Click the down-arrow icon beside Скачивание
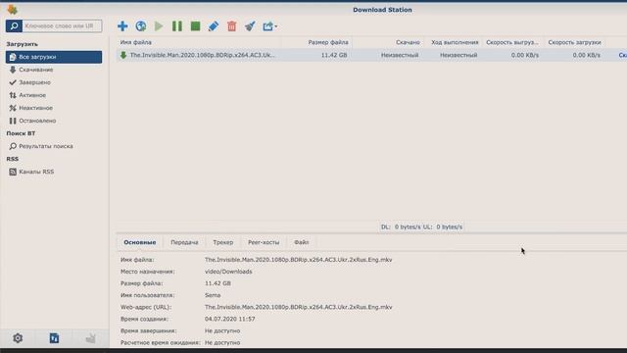 pos(13,70)
